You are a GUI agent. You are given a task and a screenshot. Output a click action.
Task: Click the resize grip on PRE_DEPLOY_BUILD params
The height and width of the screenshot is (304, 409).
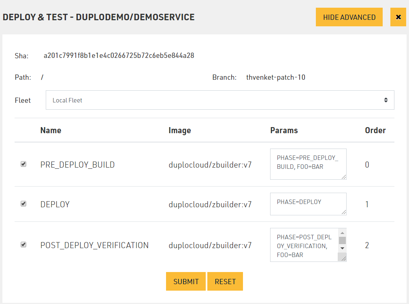click(344, 176)
